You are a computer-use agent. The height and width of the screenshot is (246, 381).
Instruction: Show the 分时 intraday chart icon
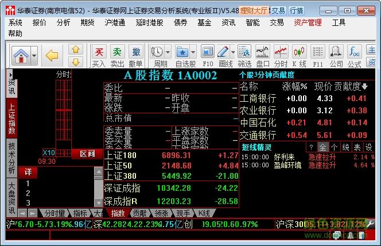pos(281,52)
